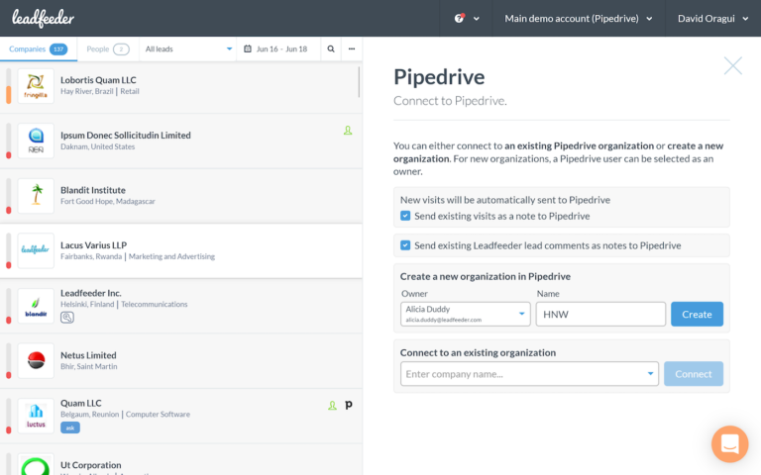Click assigned user icon on Quam LLC row
The width and height of the screenshot is (761, 475).
(333, 405)
